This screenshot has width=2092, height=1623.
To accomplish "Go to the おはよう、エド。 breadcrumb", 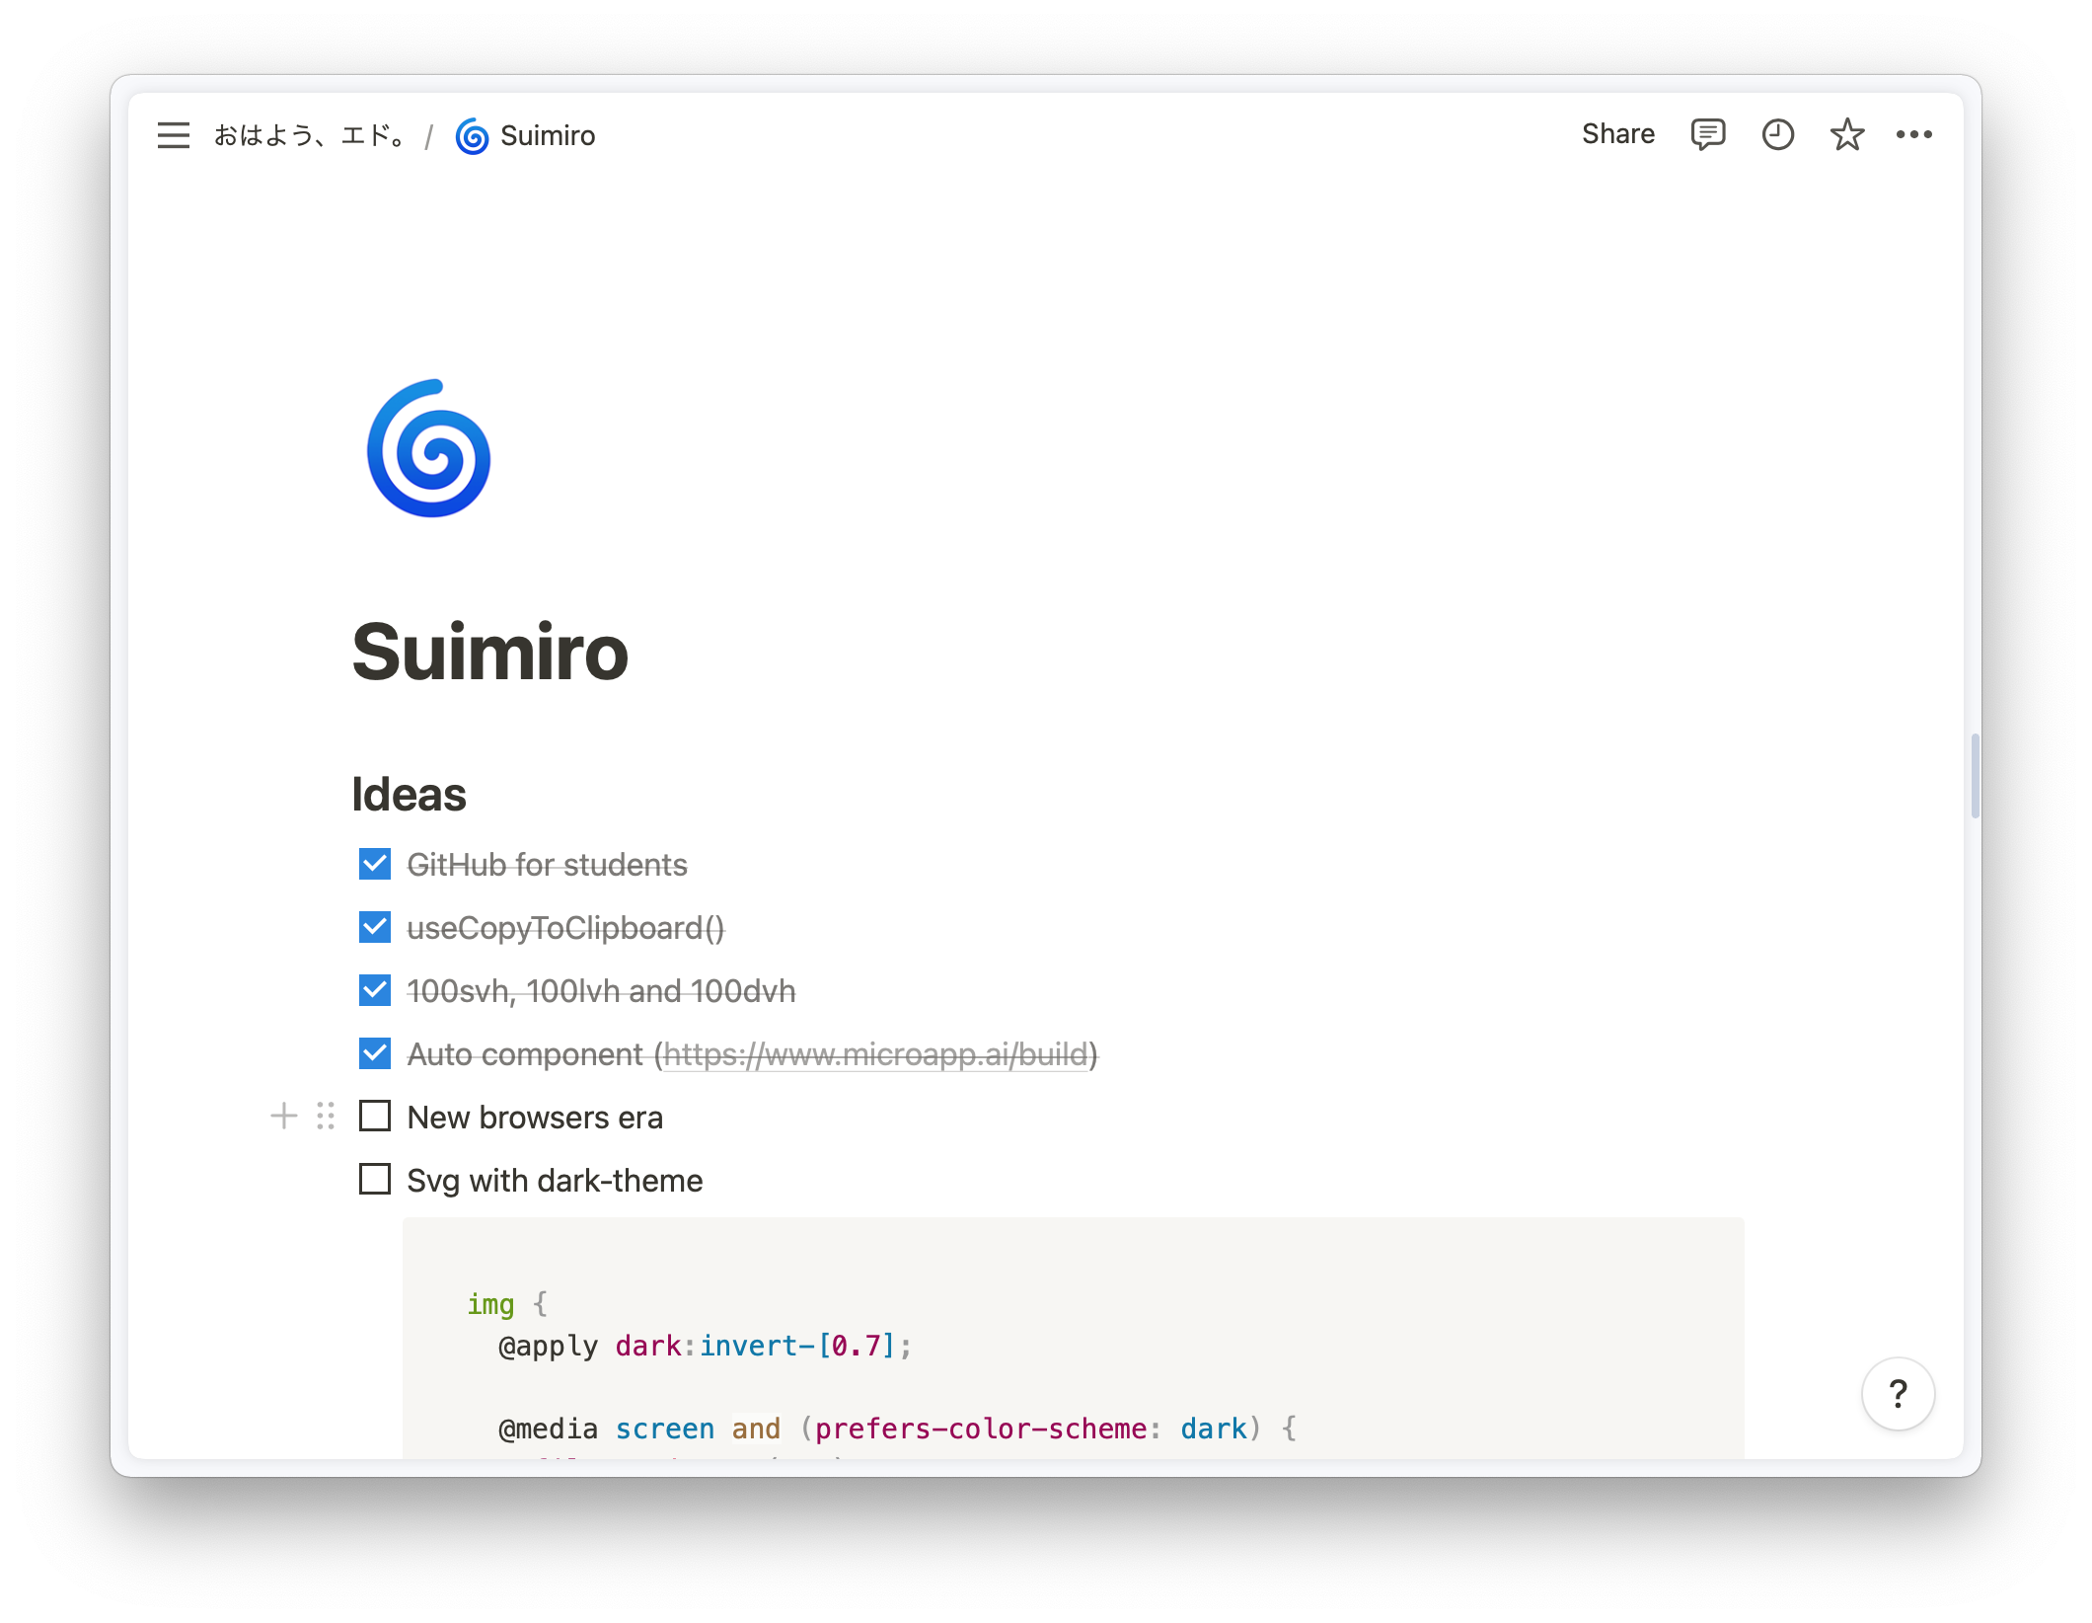I will click(x=310, y=135).
